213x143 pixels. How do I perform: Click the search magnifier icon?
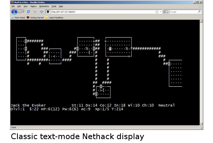click(x=199, y=12)
